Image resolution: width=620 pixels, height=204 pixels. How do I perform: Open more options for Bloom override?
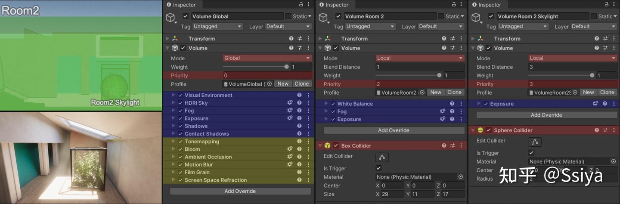pyautogui.click(x=308, y=149)
